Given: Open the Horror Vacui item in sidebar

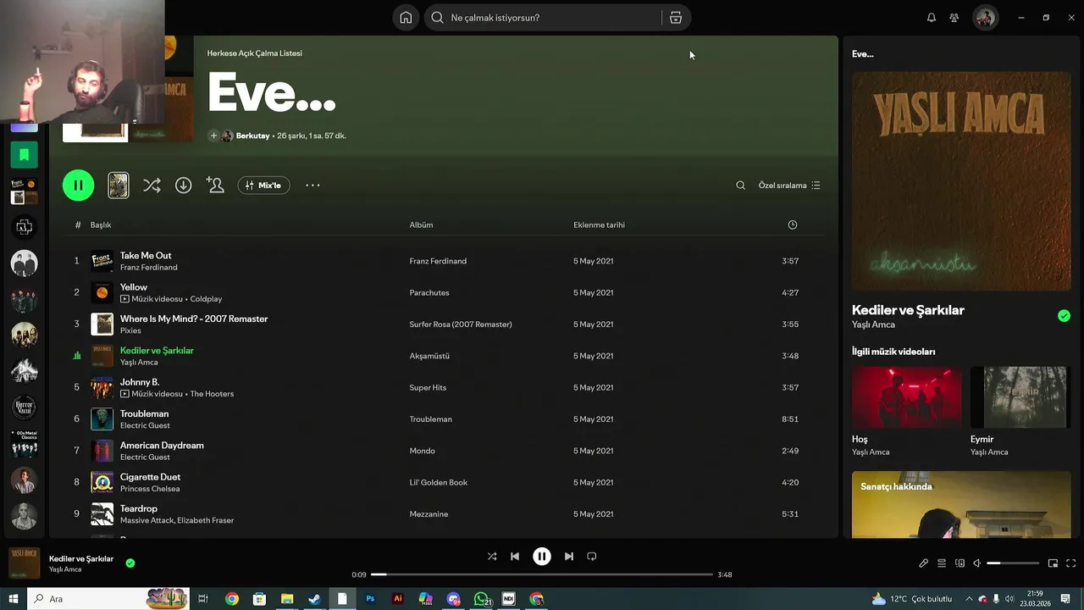Looking at the screenshot, I should tap(24, 408).
